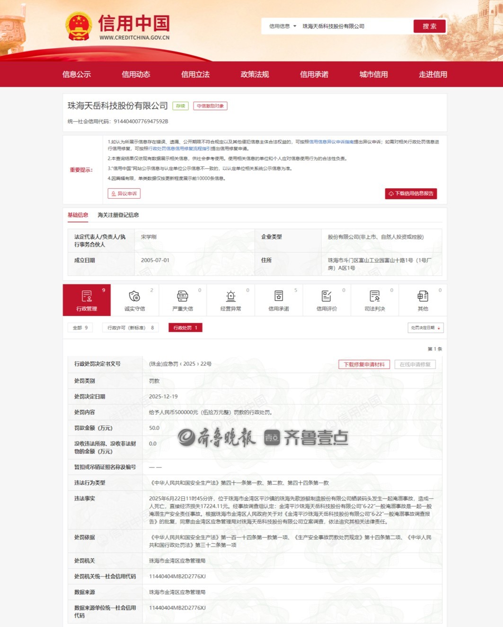
Task: Open the 行政管理 category icon
Action: (x=87, y=296)
